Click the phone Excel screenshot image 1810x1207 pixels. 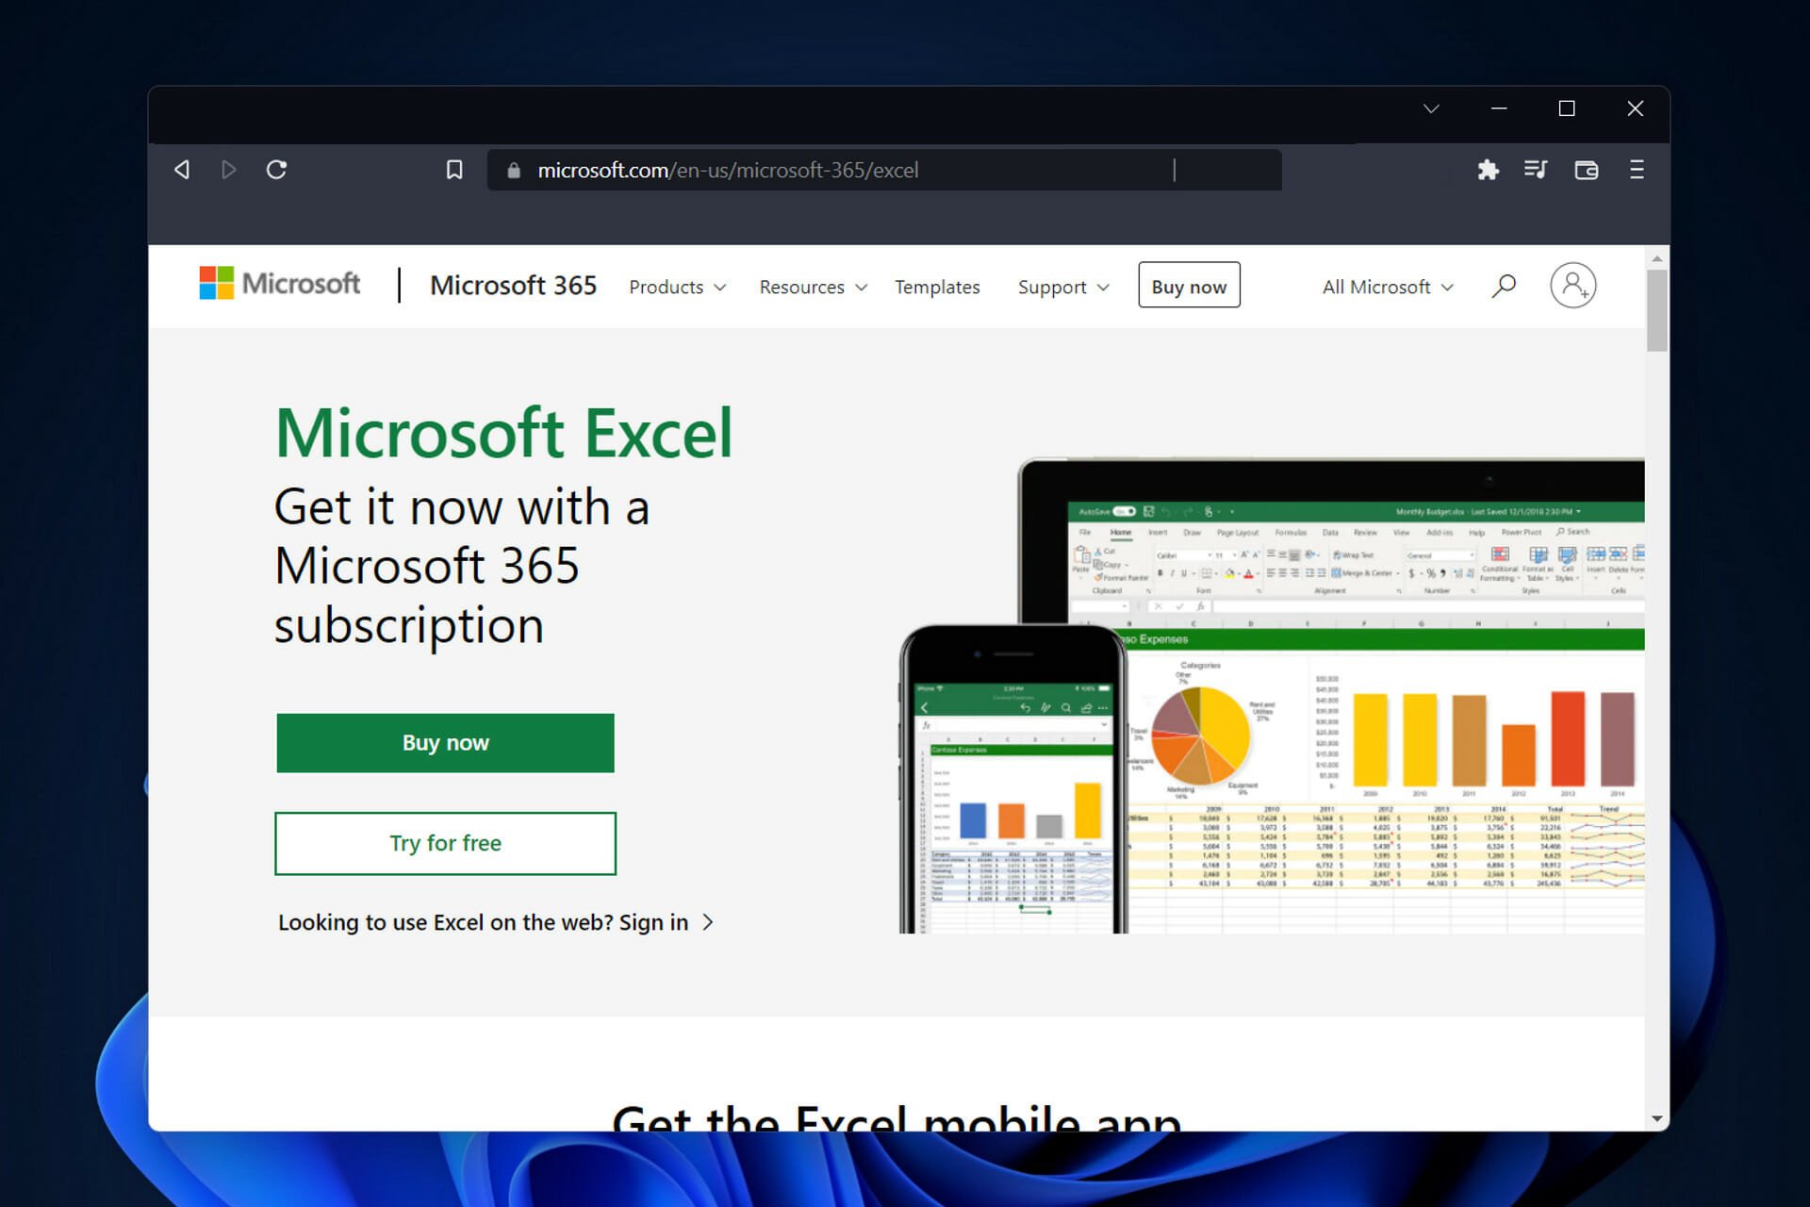(x=1013, y=779)
